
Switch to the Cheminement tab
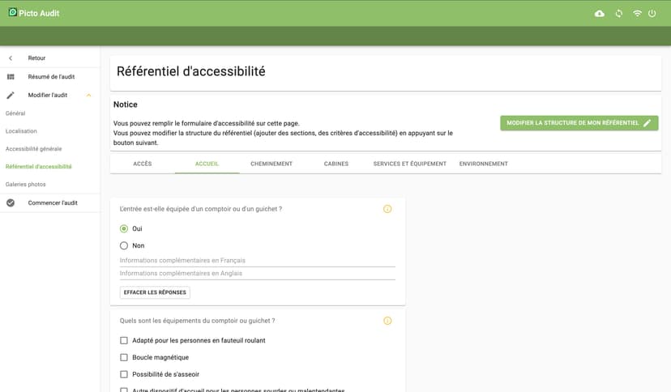271,164
